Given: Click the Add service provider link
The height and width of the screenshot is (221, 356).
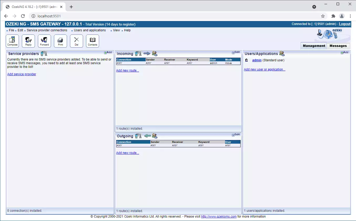Looking at the screenshot, I should (22, 74).
